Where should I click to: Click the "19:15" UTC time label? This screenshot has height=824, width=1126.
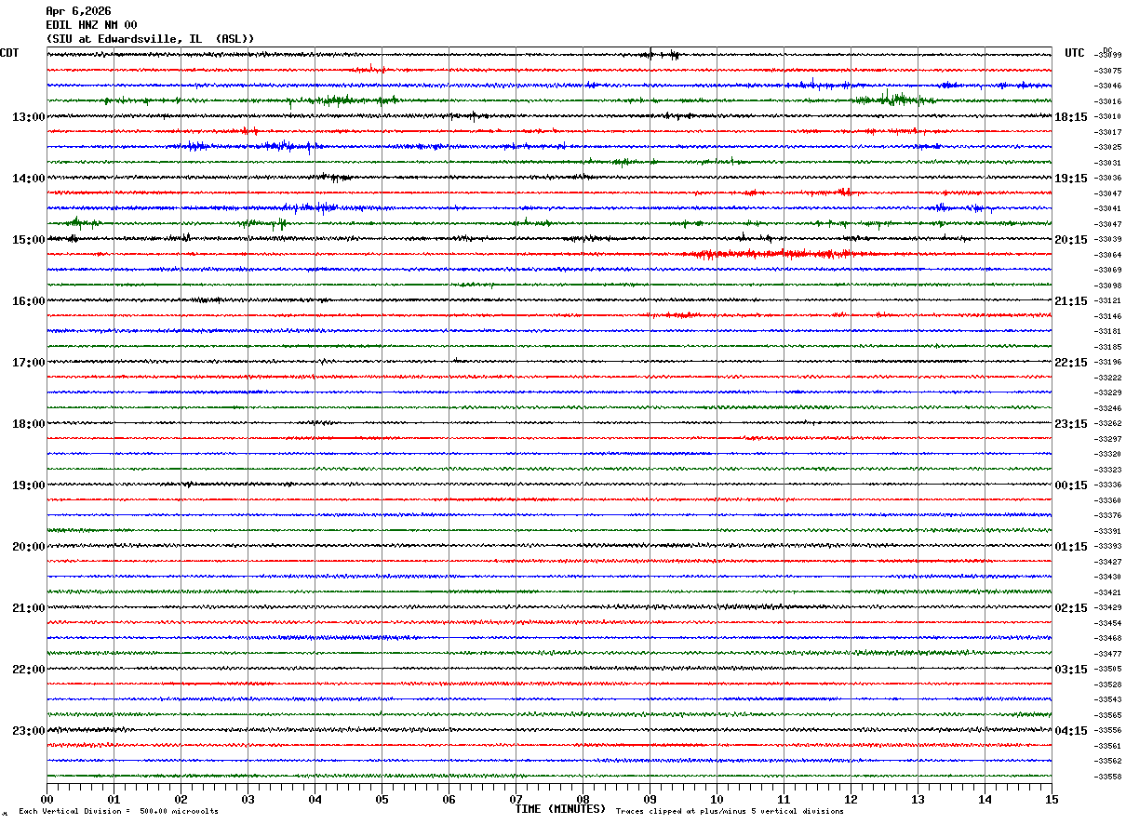1071,179
